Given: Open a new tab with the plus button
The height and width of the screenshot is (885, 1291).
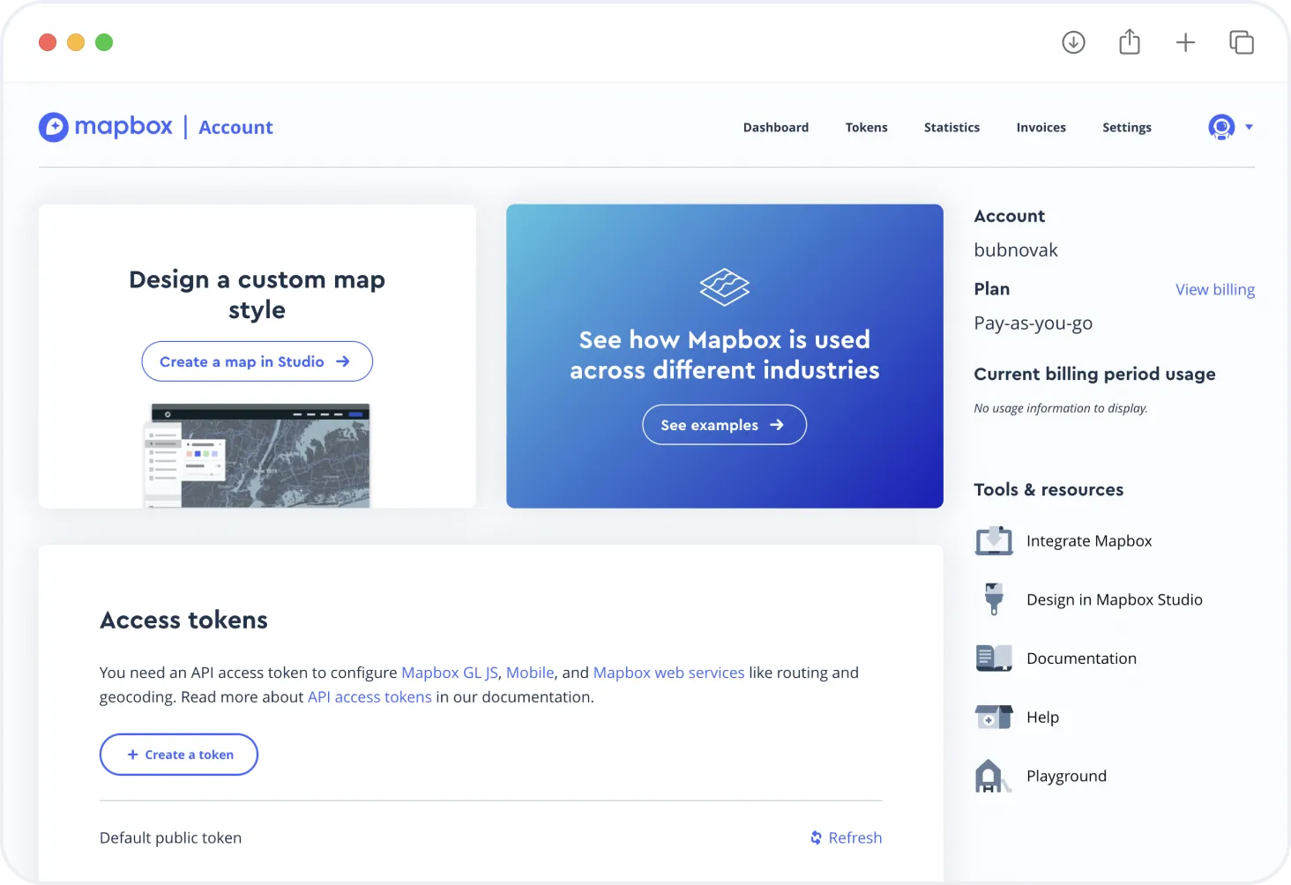Looking at the screenshot, I should pos(1186,41).
